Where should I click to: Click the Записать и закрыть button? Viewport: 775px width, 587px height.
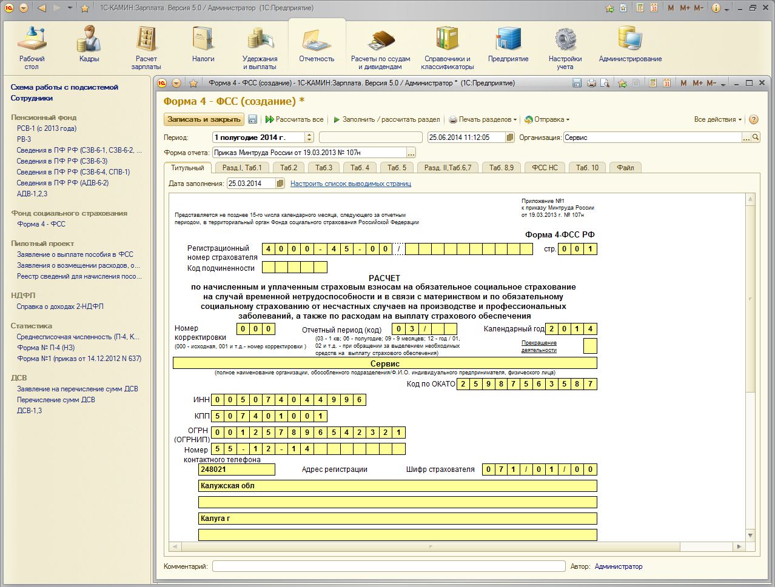point(204,119)
